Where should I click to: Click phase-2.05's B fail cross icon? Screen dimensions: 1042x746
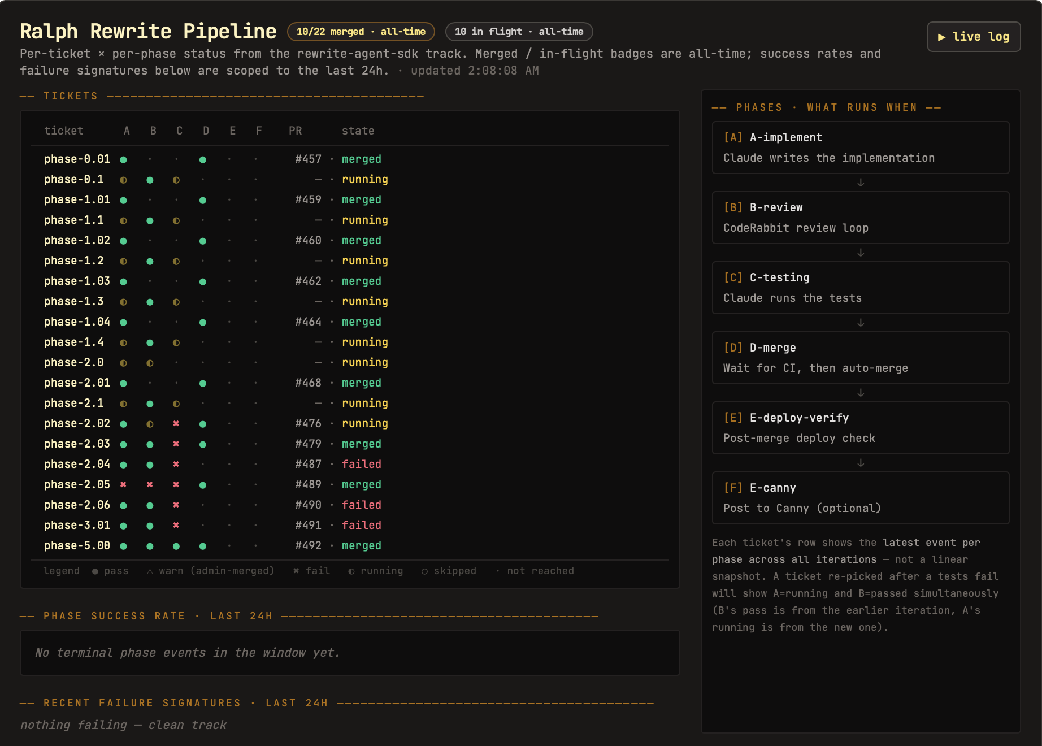[150, 485]
